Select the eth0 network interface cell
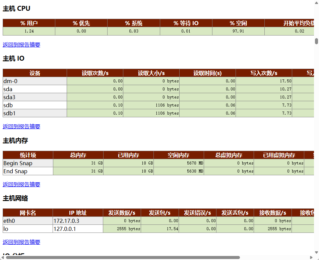Image resolution: width=319 pixels, height=260 pixels. point(28,221)
